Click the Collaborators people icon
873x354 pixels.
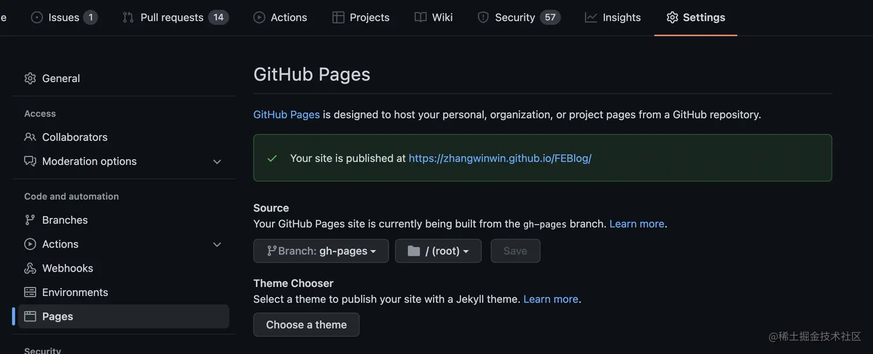click(x=30, y=137)
